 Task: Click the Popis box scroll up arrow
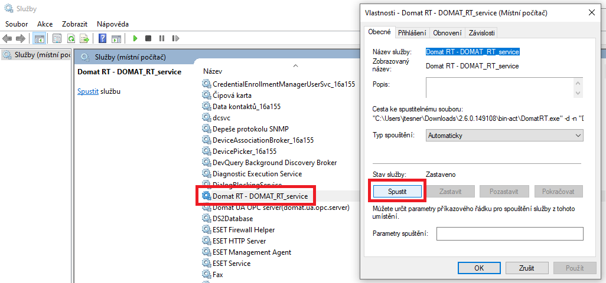[x=578, y=83]
